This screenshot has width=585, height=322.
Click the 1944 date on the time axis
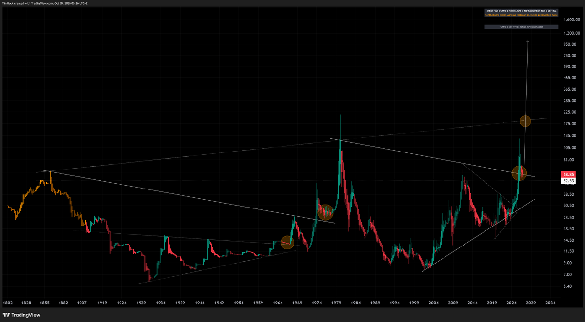click(x=200, y=303)
